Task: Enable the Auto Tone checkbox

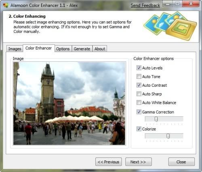Action: coord(139,76)
